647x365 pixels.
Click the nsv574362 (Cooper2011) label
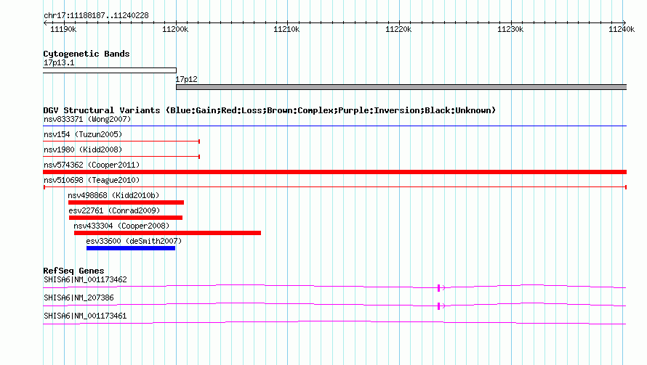(x=92, y=165)
